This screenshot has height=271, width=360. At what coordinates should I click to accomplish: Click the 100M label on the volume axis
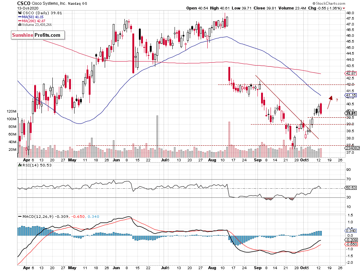pos(12,119)
